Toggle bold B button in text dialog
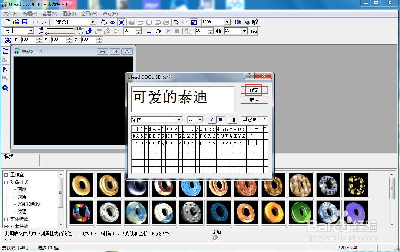Viewport: 400px width, 252px height. (221, 120)
